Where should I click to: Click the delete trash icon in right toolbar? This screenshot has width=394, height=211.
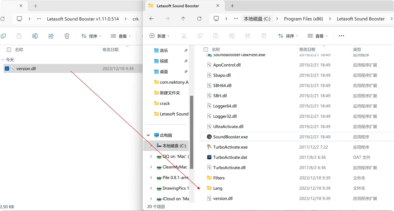264,36
